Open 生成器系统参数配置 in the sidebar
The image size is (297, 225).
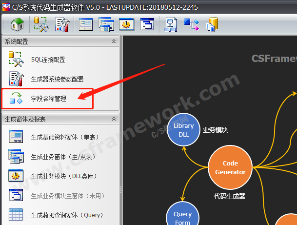click(x=57, y=79)
